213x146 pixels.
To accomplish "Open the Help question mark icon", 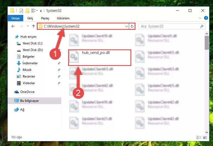I will [x=206, y=18].
